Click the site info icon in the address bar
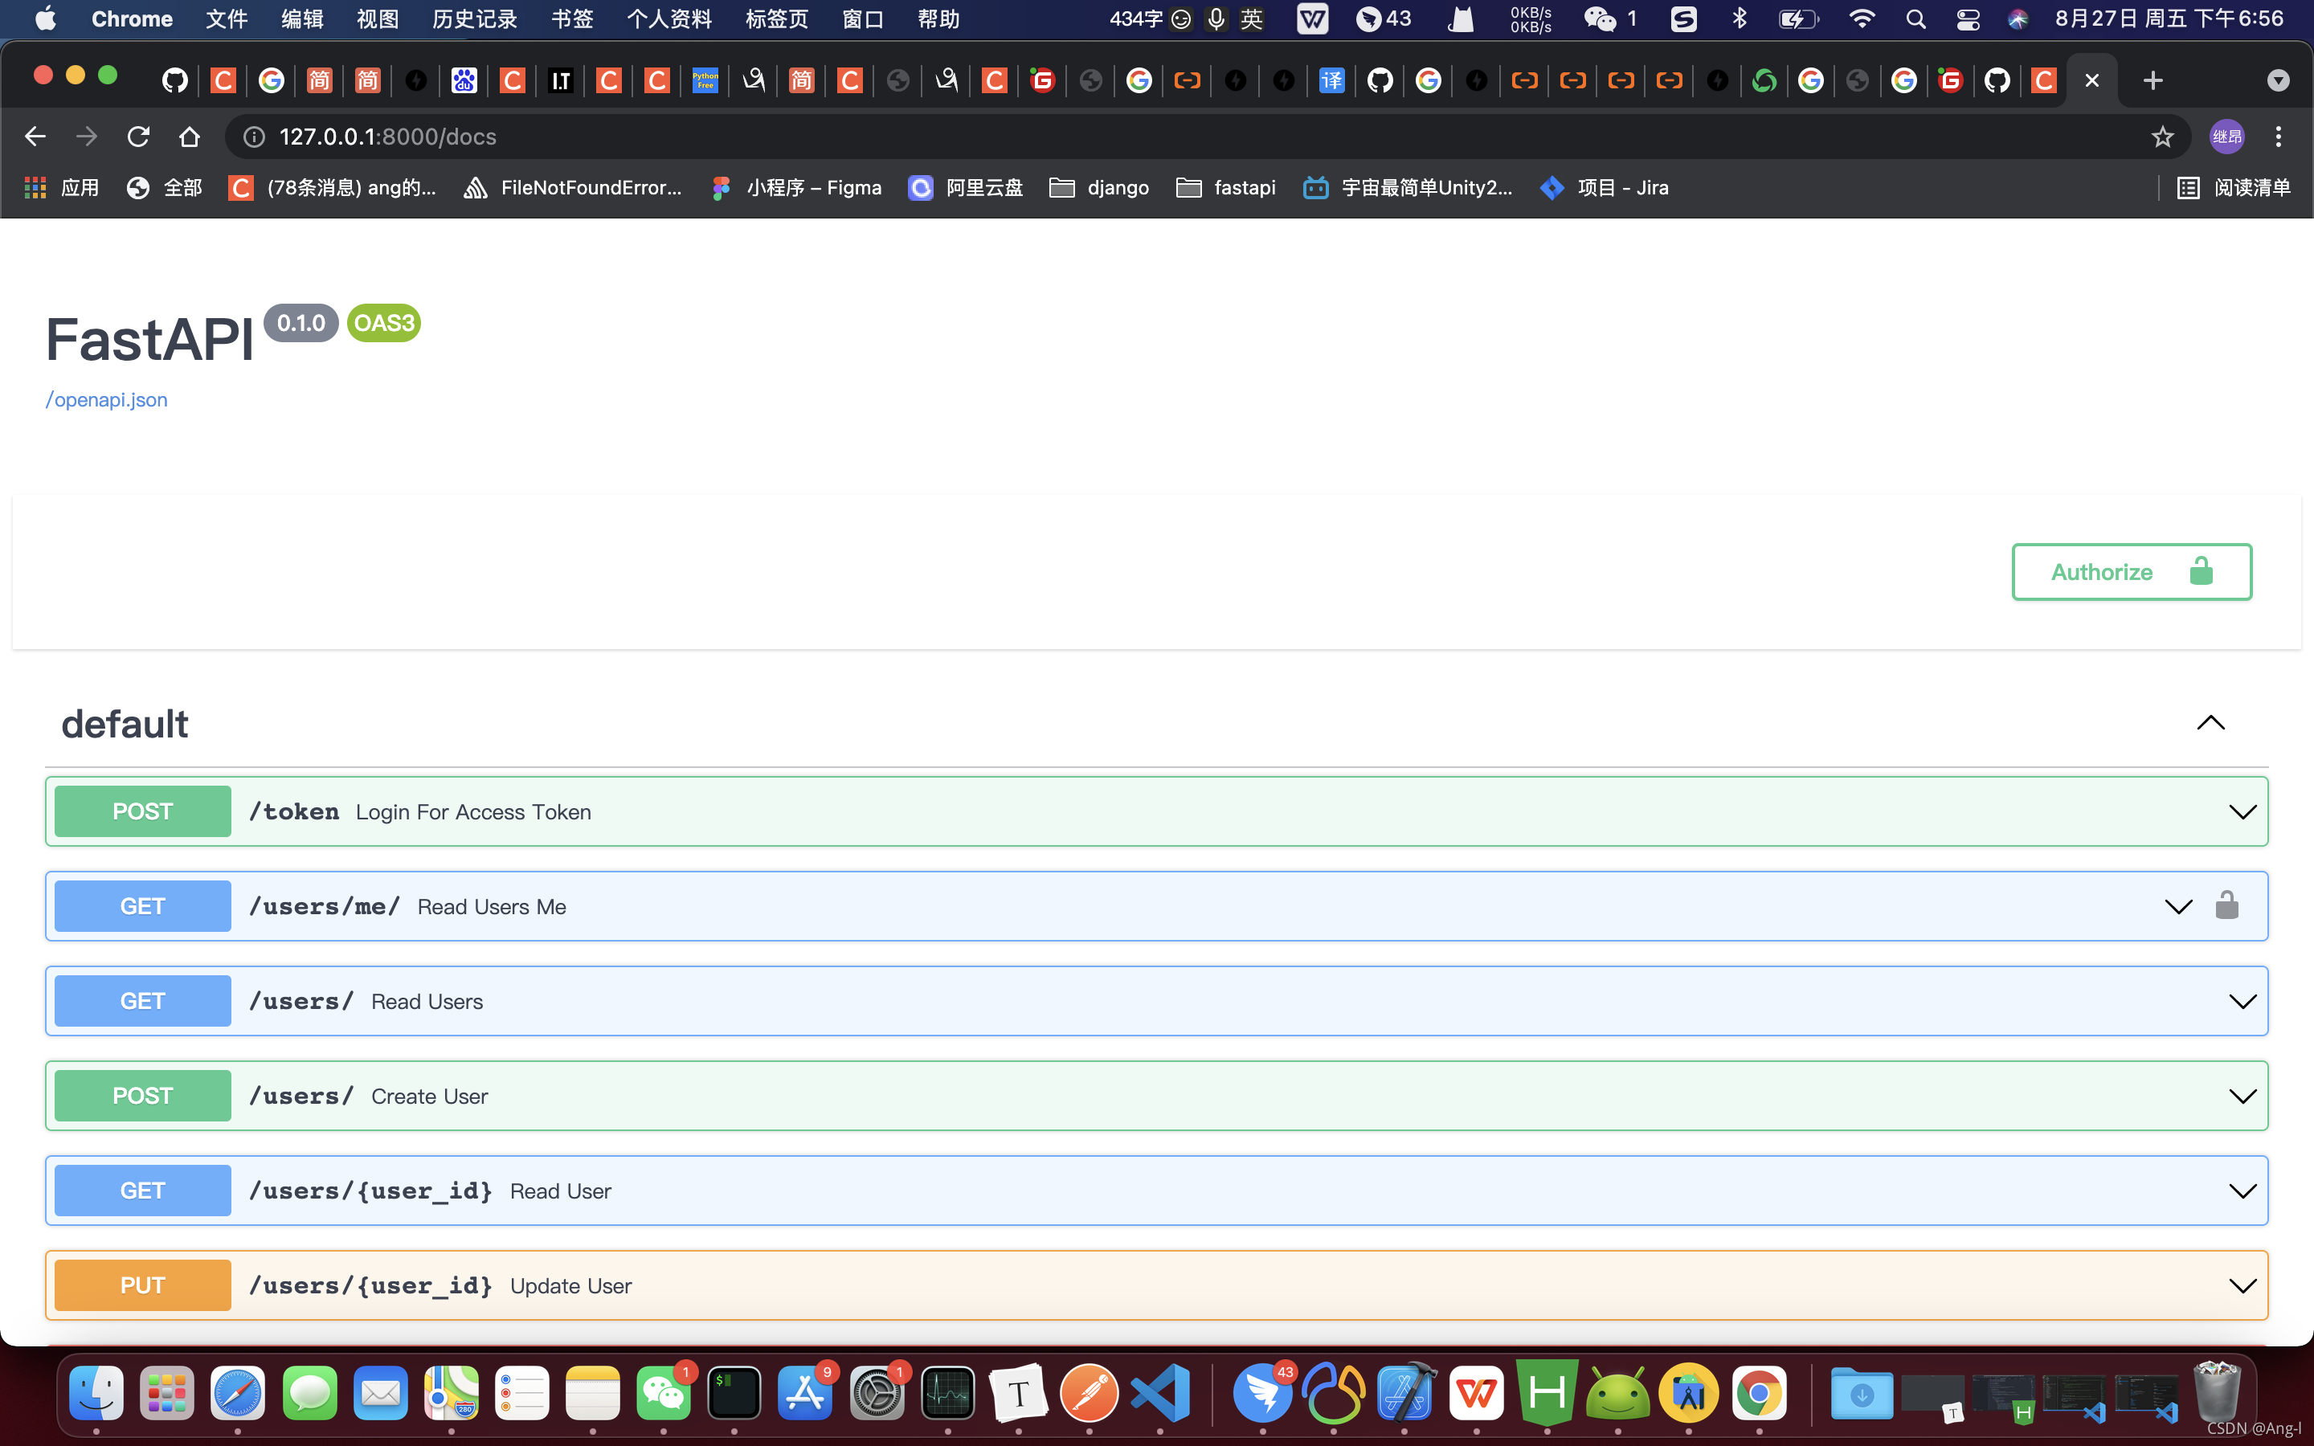 (255, 137)
